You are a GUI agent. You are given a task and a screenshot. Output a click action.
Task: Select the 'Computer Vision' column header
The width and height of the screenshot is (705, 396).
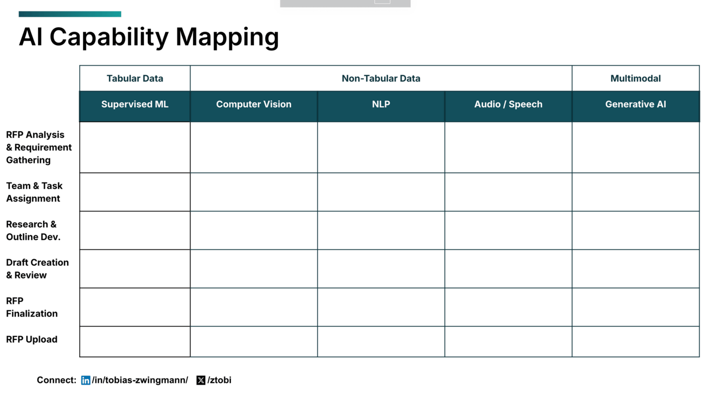(x=254, y=106)
